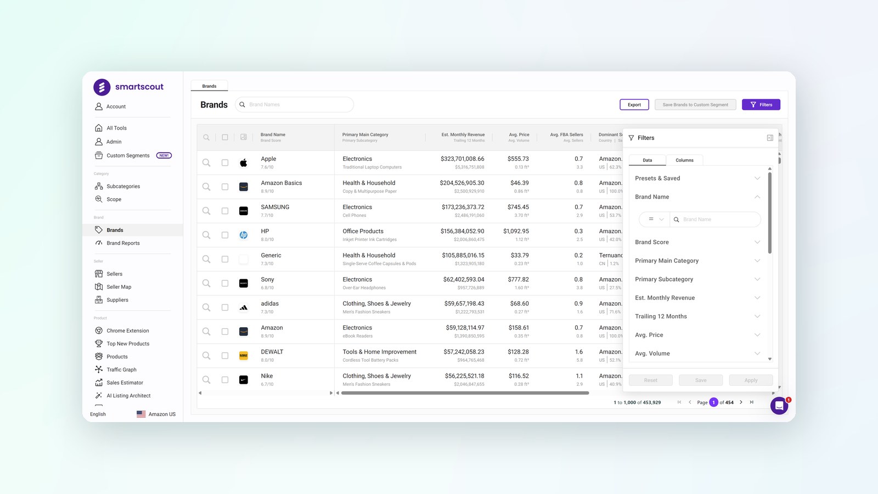878x494 pixels.
Task: Expand the Est. Monthly Revenue filter
Action: pyautogui.click(x=697, y=298)
